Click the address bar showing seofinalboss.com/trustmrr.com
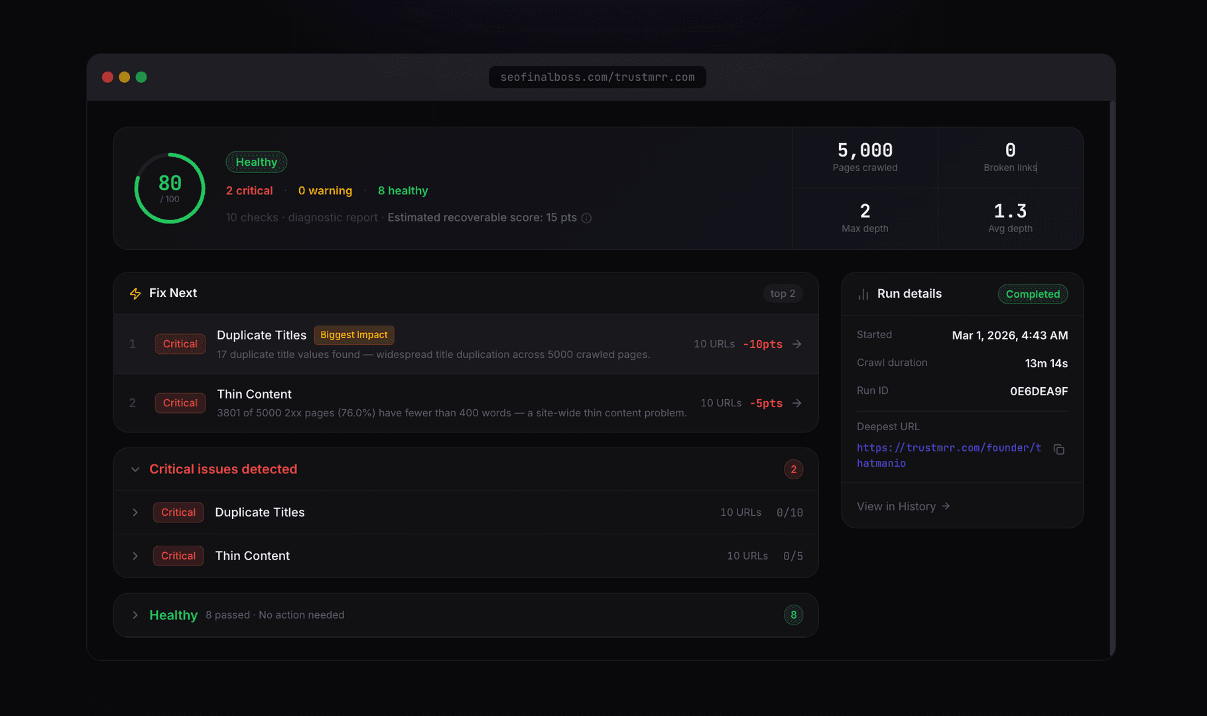 (x=597, y=77)
